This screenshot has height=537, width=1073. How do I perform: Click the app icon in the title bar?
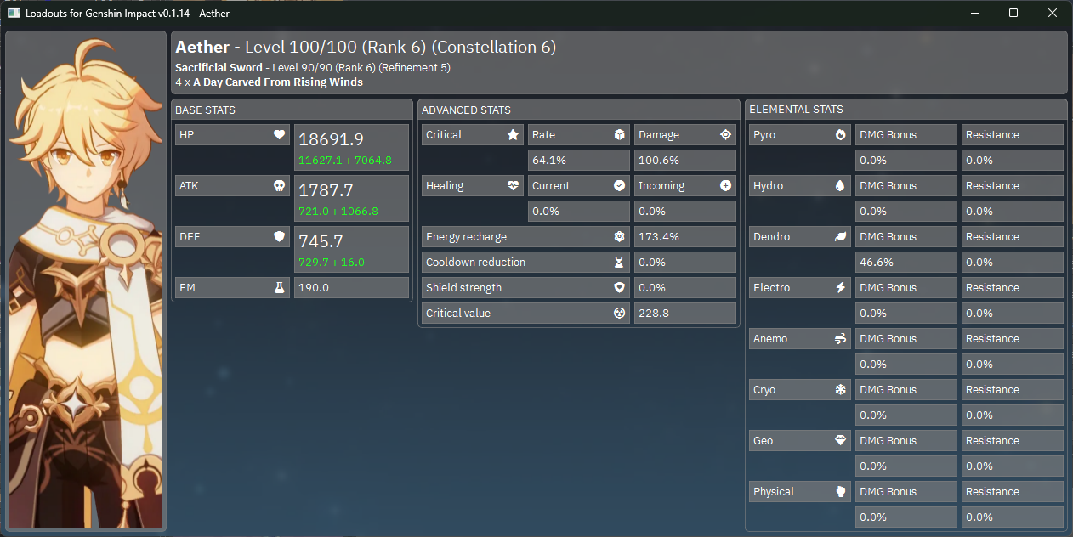(x=14, y=14)
